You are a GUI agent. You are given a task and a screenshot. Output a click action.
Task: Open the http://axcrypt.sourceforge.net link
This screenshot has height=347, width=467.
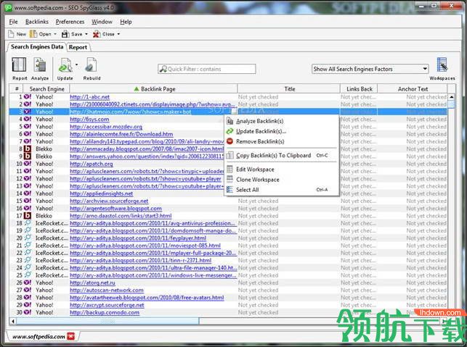pyautogui.click(x=107, y=305)
